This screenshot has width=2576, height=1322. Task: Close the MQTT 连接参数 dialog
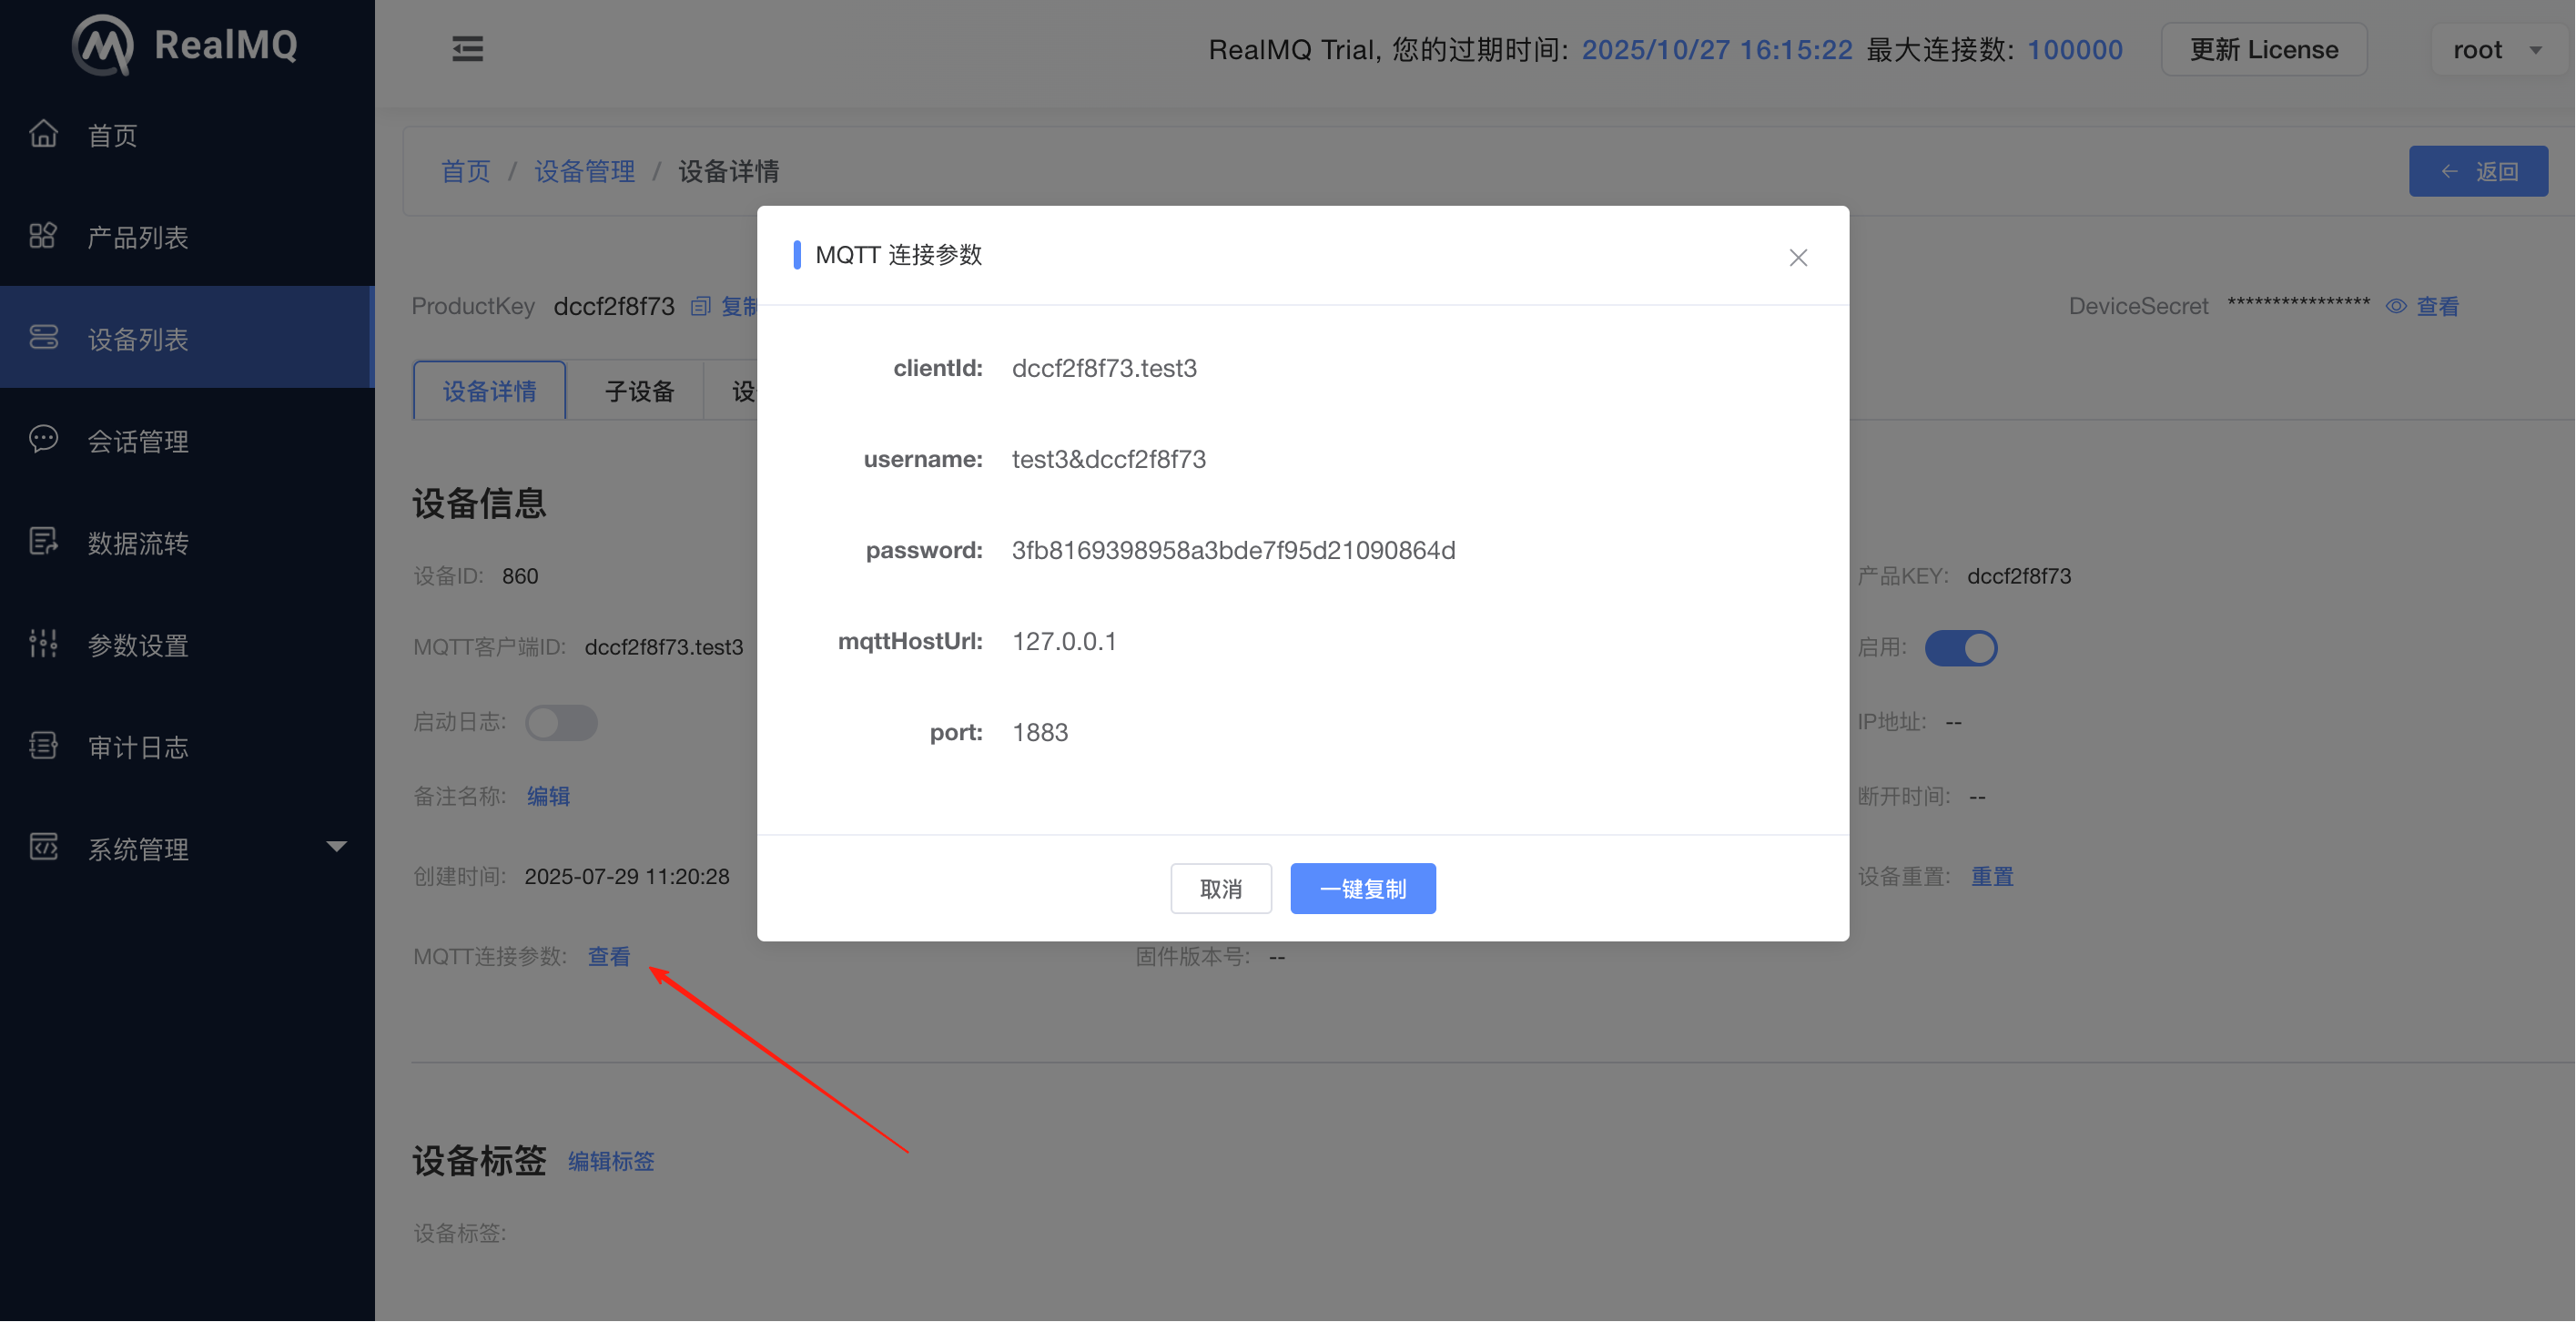tap(1798, 258)
